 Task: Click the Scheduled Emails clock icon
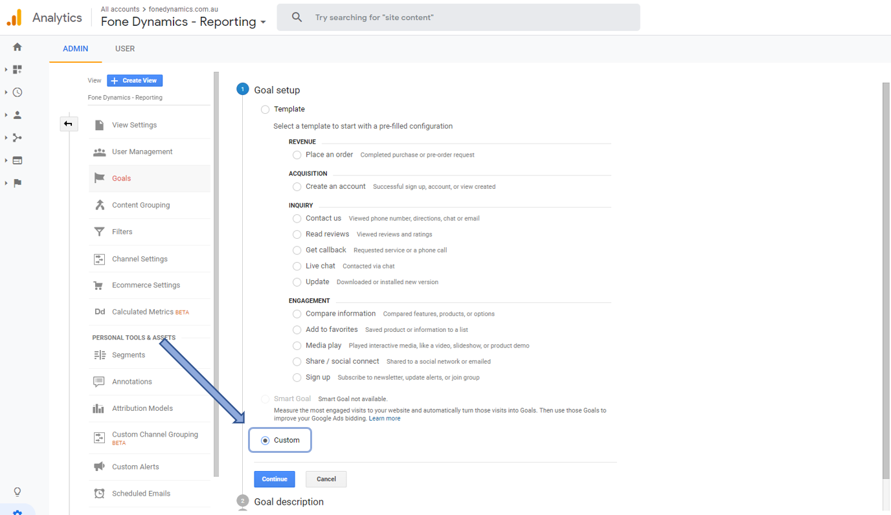(99, 494)
